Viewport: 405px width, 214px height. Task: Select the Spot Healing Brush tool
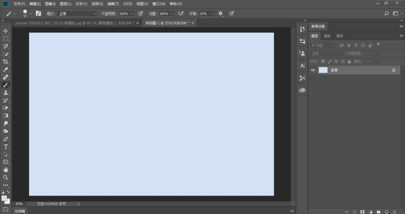tap(5, 77)
